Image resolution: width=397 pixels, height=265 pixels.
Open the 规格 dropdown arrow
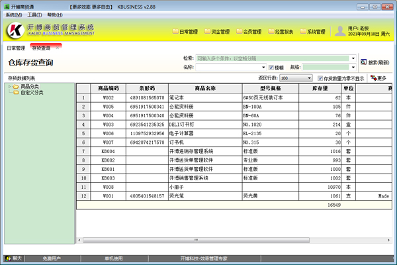[353, 67]
